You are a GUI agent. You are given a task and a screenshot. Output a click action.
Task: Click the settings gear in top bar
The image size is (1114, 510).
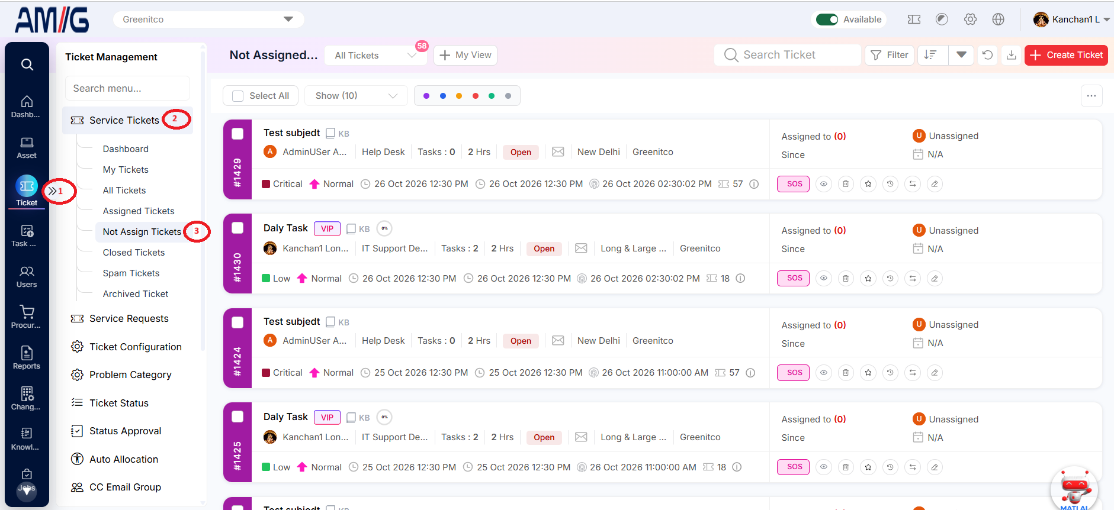tap(970, 20)
